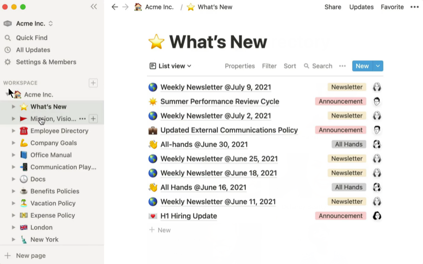Select the Announcement tag on H1 Hiring Update

tap(341, 216)
